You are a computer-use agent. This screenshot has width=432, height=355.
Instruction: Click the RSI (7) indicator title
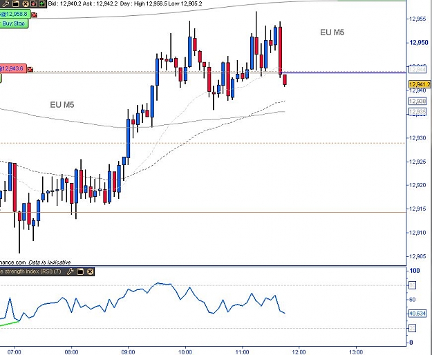30,271
